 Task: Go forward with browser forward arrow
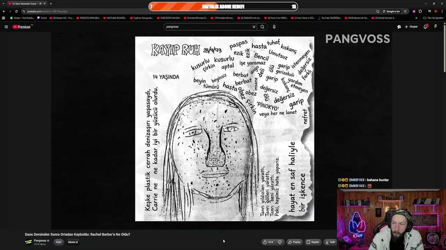[x=10, y=11]
